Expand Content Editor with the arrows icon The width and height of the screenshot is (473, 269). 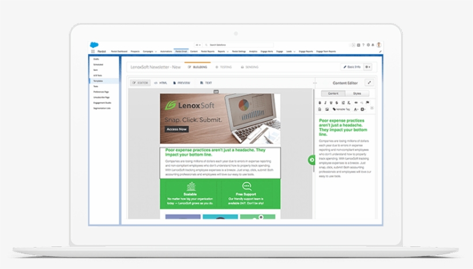(x=369, y=82)
